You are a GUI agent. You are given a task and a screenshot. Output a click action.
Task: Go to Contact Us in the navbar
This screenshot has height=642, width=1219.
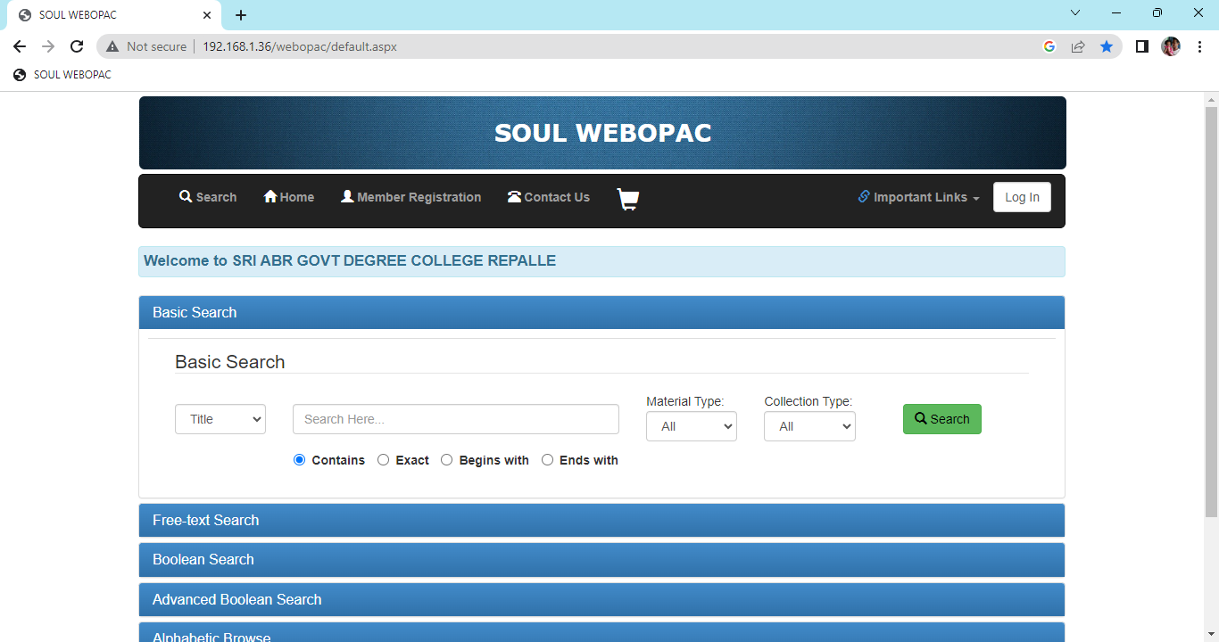click(x=549, y=197)
